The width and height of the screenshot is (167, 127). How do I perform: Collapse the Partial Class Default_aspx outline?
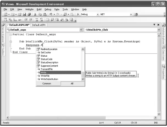point(11,35)
